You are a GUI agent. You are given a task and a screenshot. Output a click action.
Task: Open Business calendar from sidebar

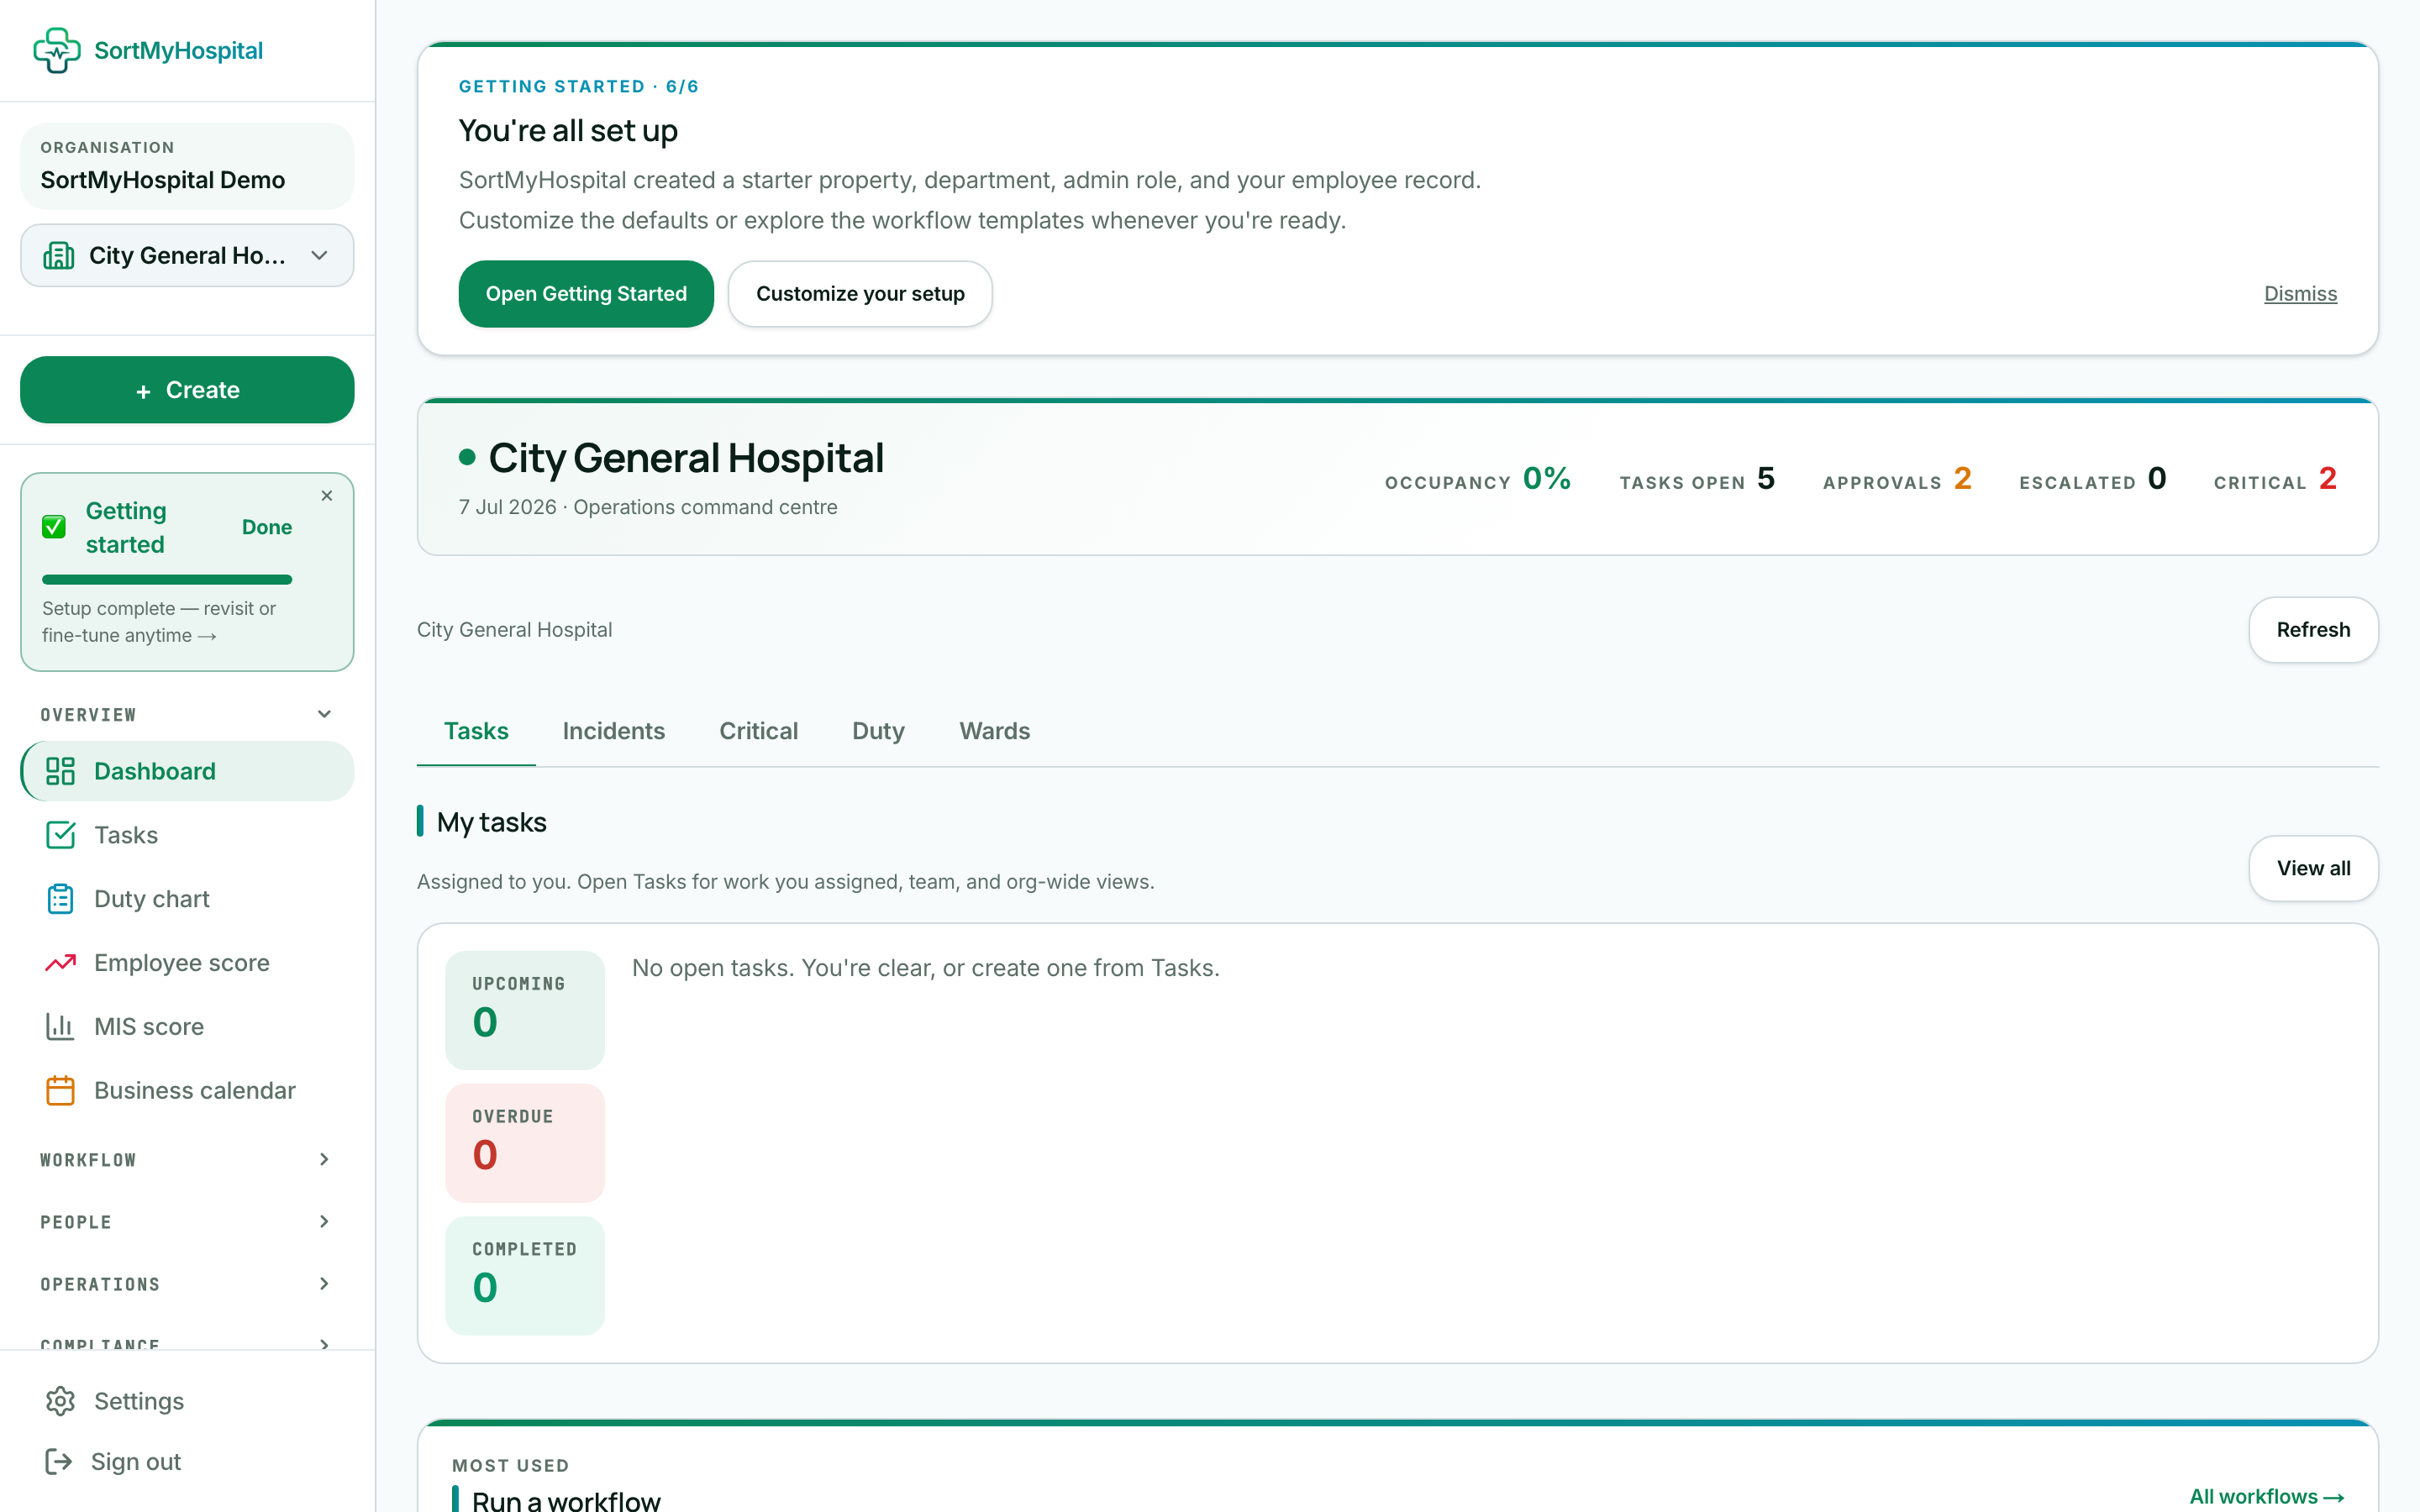187,1090
